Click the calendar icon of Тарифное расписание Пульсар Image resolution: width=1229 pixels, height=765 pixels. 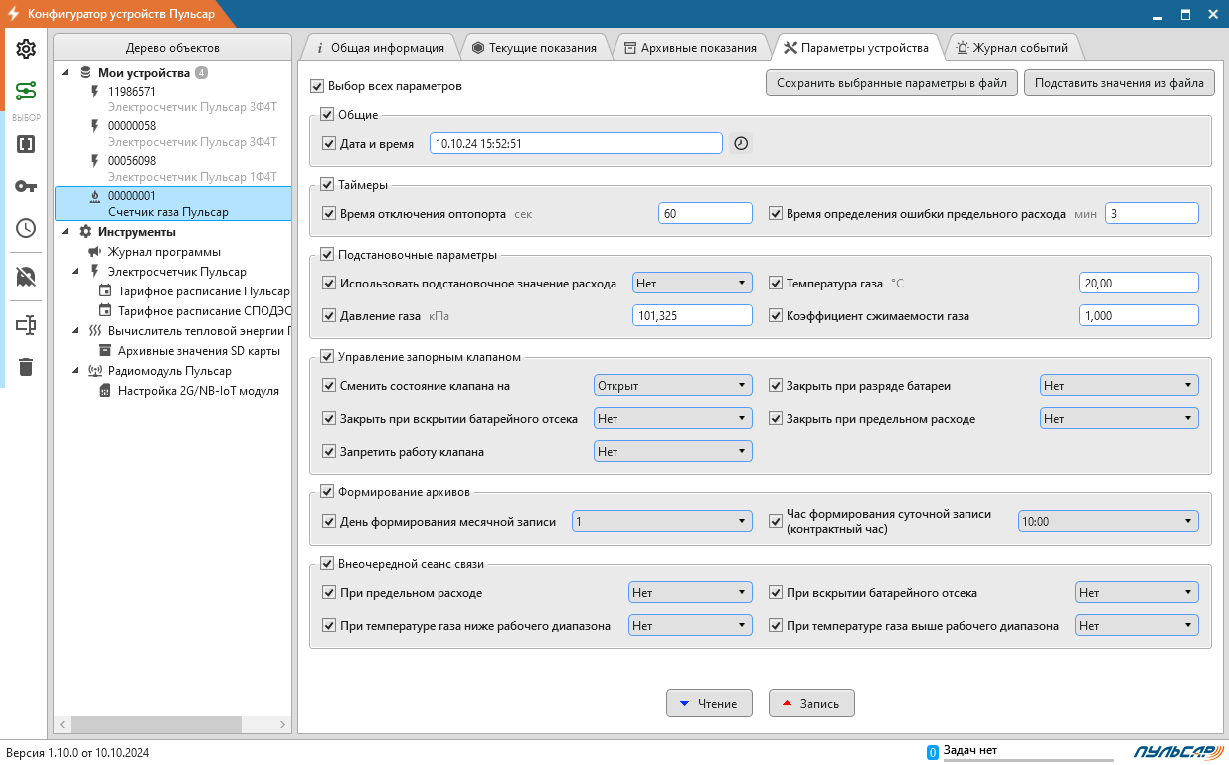[105, 291]
